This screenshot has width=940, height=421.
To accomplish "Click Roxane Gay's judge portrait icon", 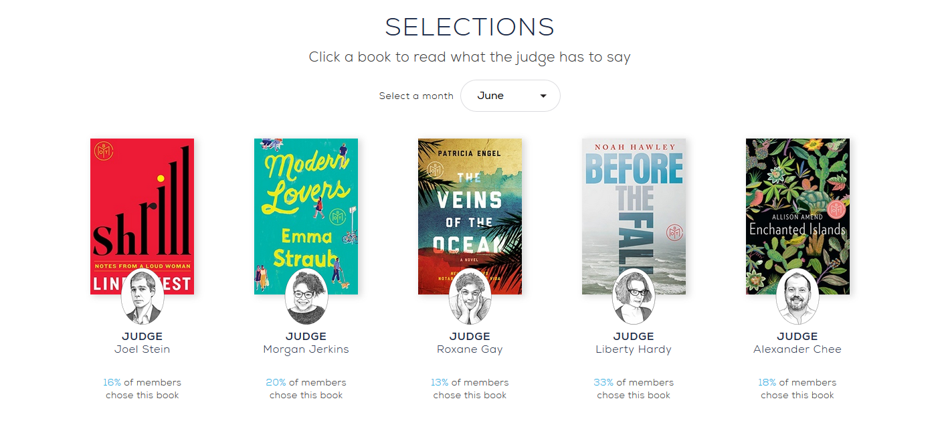I will click(470, 297).
